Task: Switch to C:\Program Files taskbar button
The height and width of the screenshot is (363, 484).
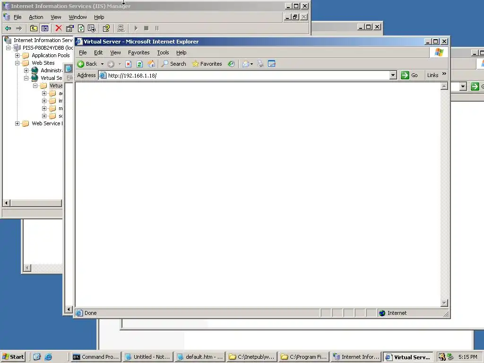Action: click(x=304, y=357)
